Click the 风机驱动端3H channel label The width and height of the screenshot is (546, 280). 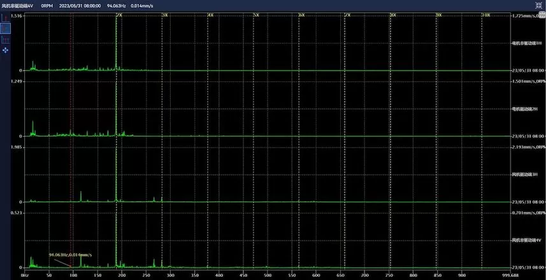coord(526,174)
